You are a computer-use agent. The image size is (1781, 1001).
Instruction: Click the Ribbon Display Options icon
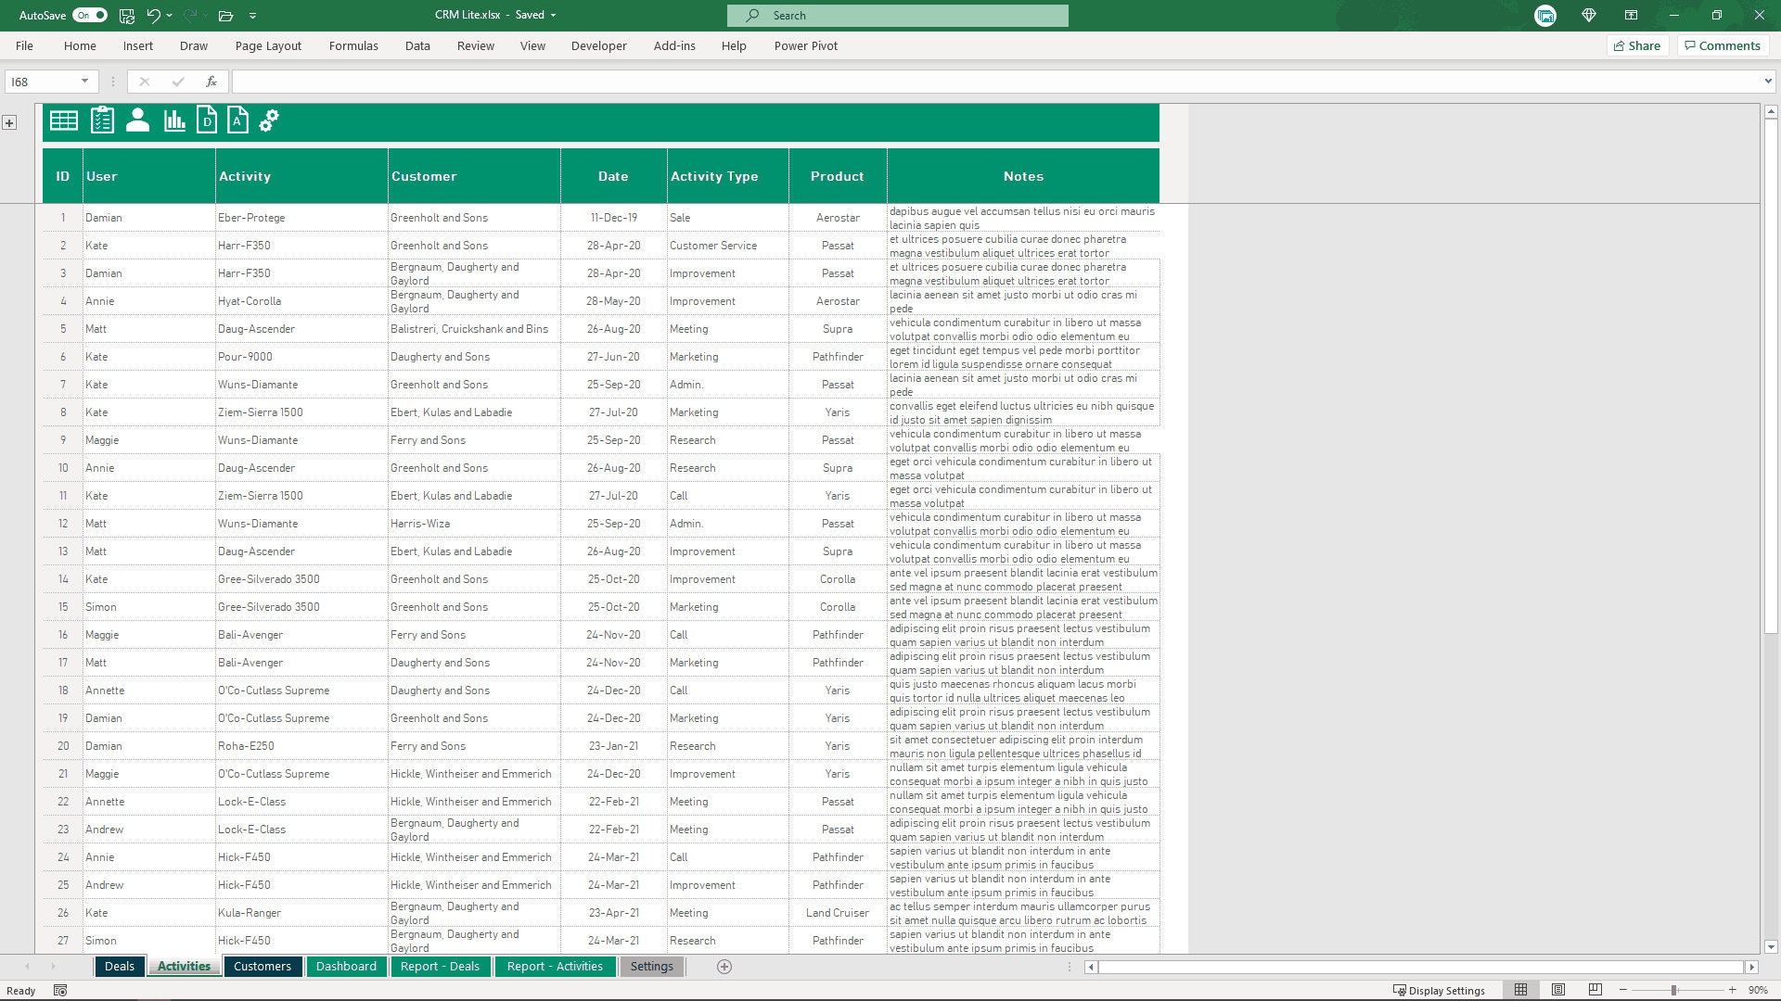pos(1631,15)
